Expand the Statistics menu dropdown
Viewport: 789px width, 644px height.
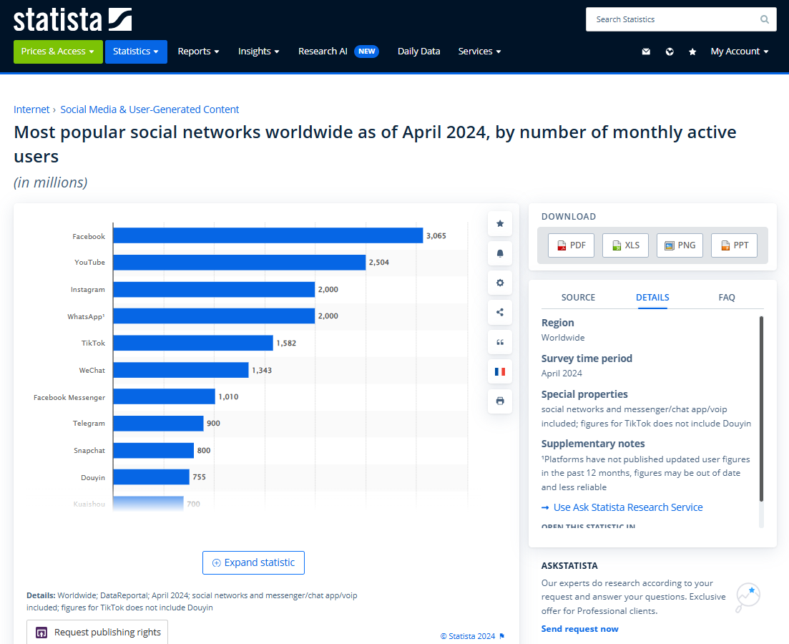coord(136,52)
